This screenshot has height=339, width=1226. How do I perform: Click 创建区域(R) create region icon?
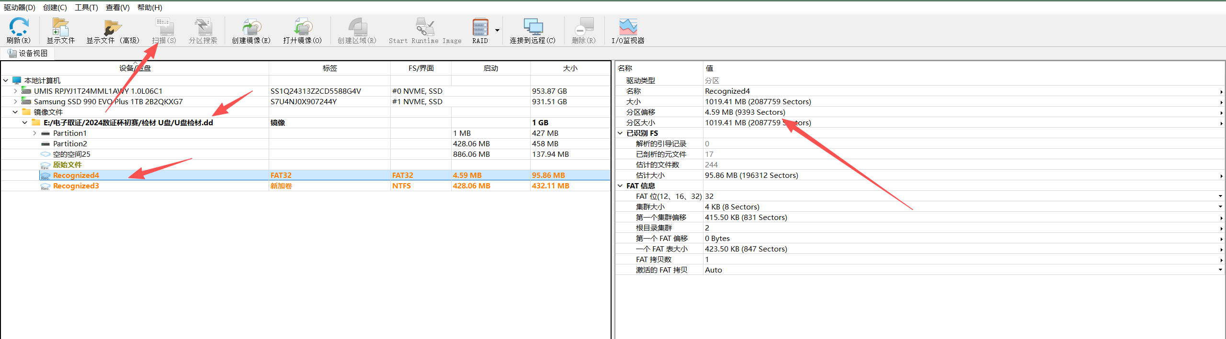coord(357,26)
